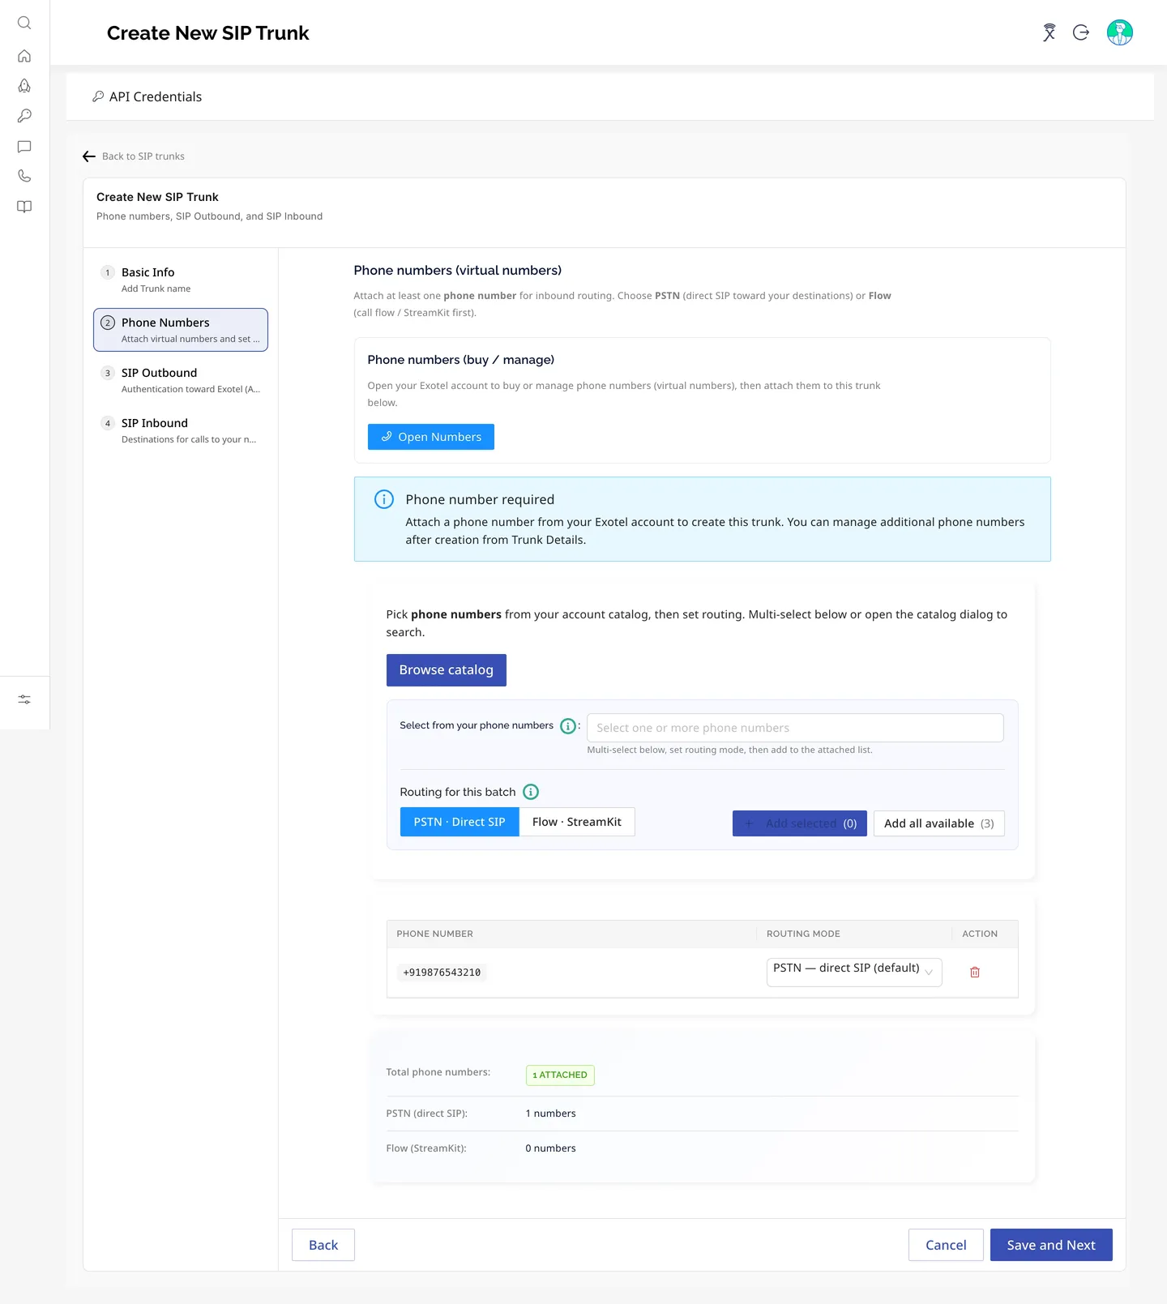Cancel the trunk creation
Screen dimensions: 1167x1304
(946, 1245)
